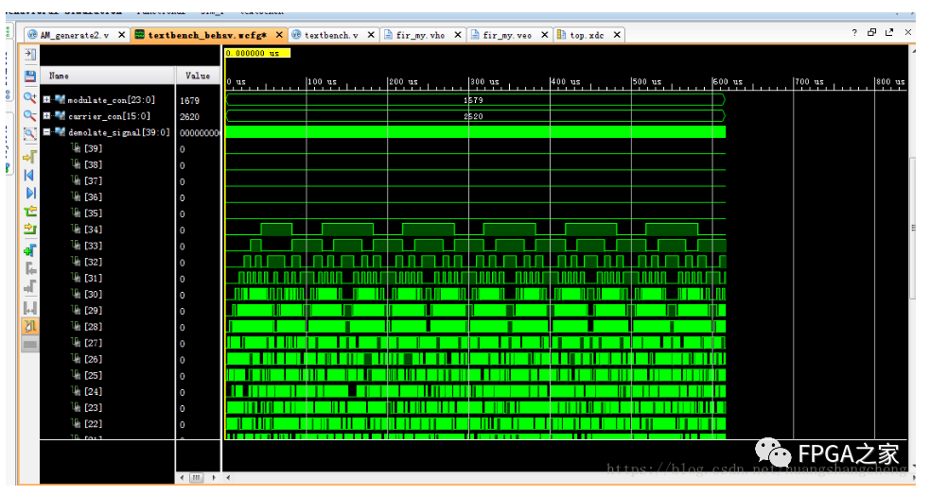The image size is (930, 495).
Task: Click the yellow cursor time field
Action: pos(257,53)
